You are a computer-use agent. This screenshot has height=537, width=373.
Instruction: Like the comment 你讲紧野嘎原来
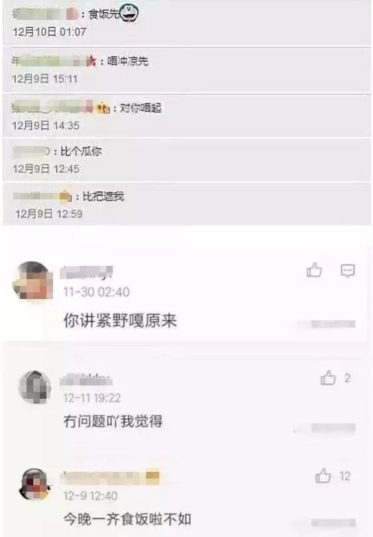[x=314, y=270]
